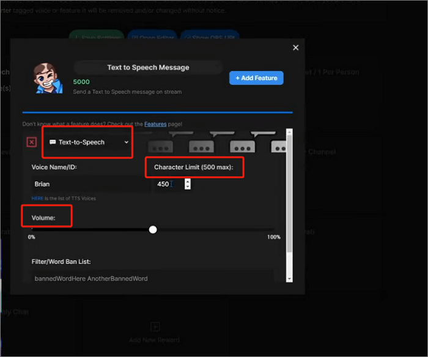Click the + Add Feature button
This screenshot has height=357, width=428.
(x=256, y=78)
